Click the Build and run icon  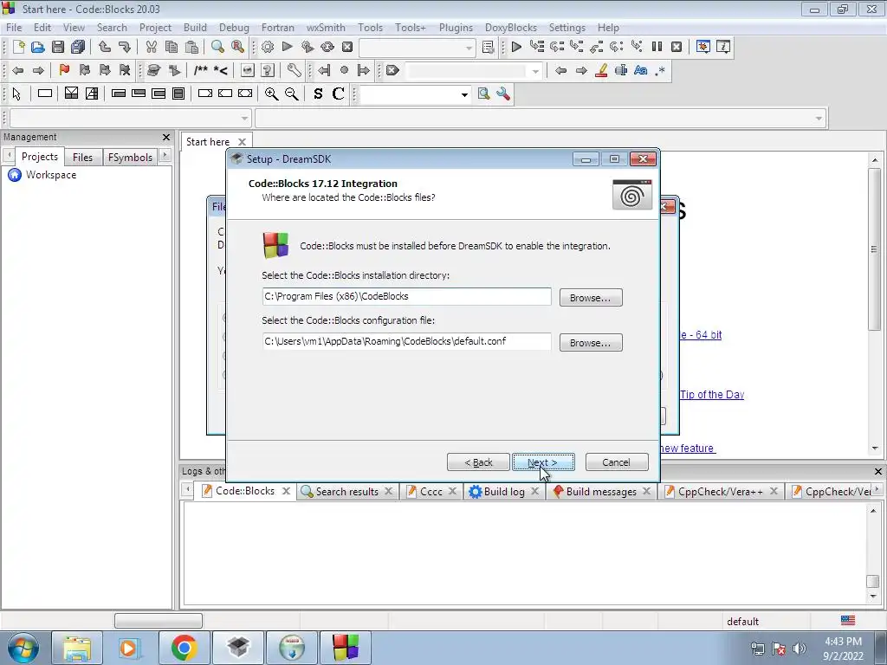coord(308,47)
